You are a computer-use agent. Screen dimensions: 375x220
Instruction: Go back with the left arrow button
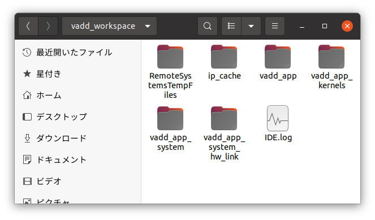pos(28,26)
